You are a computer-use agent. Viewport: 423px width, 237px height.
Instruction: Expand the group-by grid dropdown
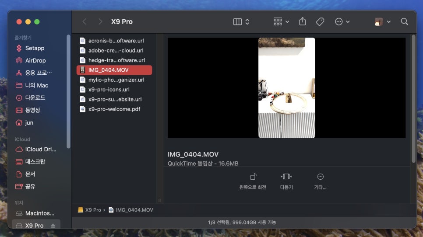click(x=281, y=21)
